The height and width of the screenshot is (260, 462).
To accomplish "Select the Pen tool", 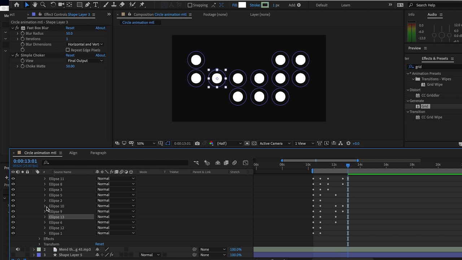I will (87, 5).
